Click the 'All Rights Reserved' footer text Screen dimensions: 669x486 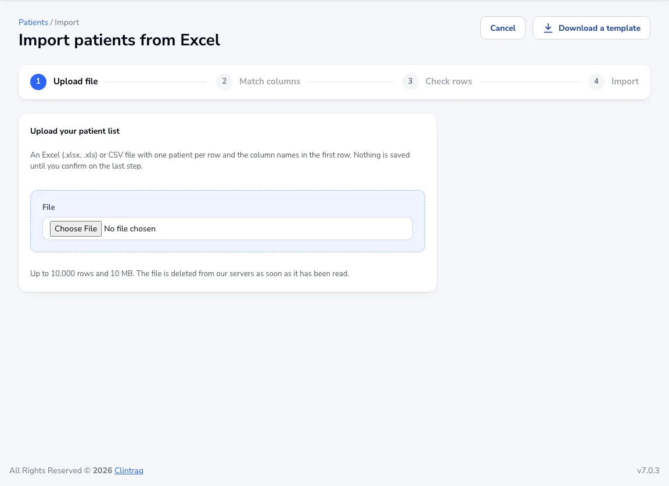(x=50, y=471)
